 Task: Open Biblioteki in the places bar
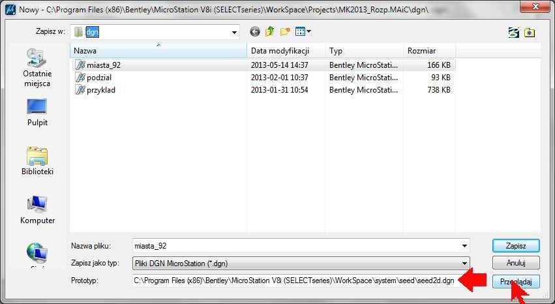click(x=37, y=161)
